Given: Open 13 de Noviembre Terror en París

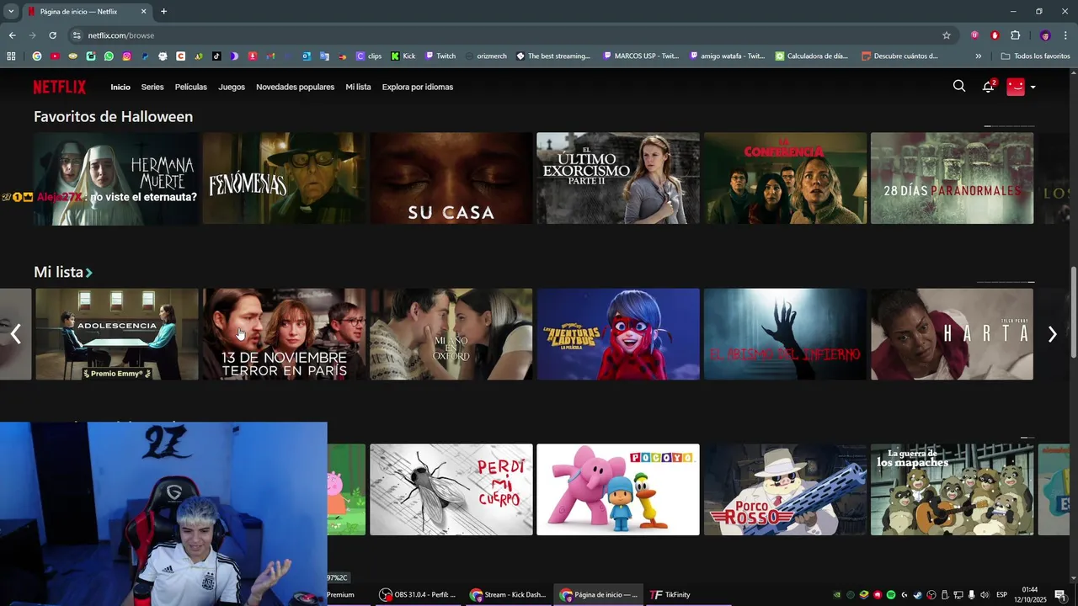Looking at the screenshot, I should [x=284, y=334].
